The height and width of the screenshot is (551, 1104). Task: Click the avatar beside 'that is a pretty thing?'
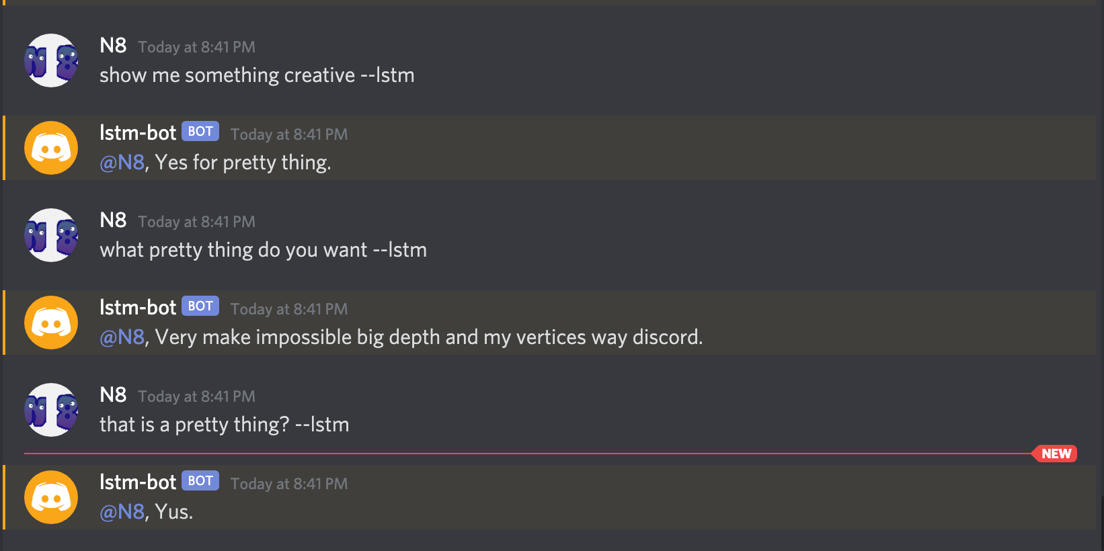click(x=51, y=410)
